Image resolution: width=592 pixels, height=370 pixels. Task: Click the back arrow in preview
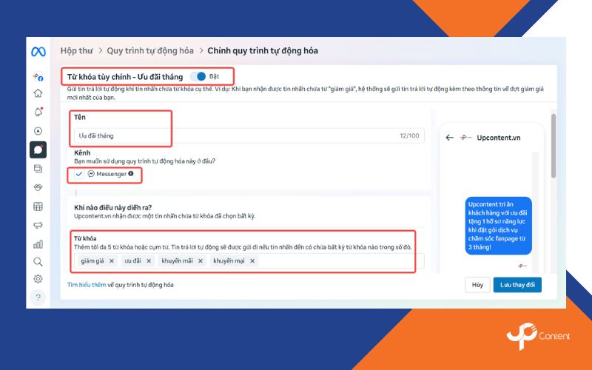tap(449, 138)
